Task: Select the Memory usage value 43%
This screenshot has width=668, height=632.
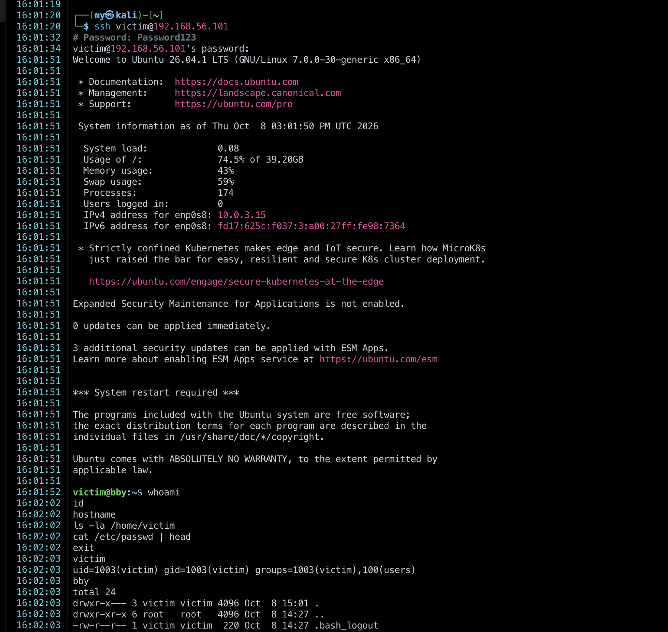Action: (226, 171)
